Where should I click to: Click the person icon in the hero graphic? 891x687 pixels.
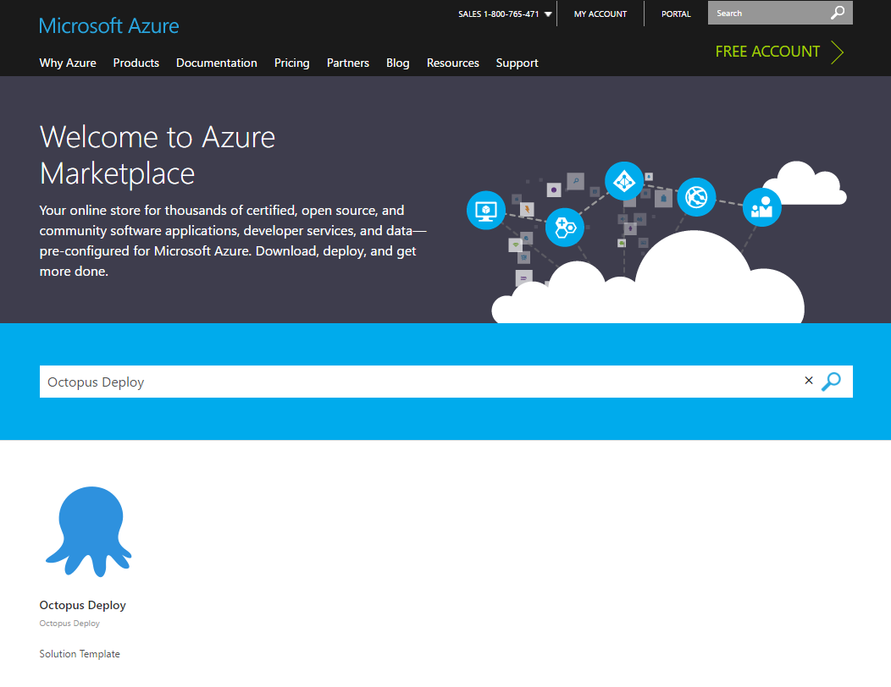761,207
